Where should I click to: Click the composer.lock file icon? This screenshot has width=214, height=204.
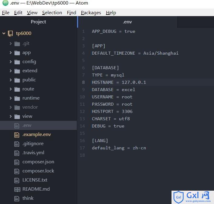click(17, 171)
